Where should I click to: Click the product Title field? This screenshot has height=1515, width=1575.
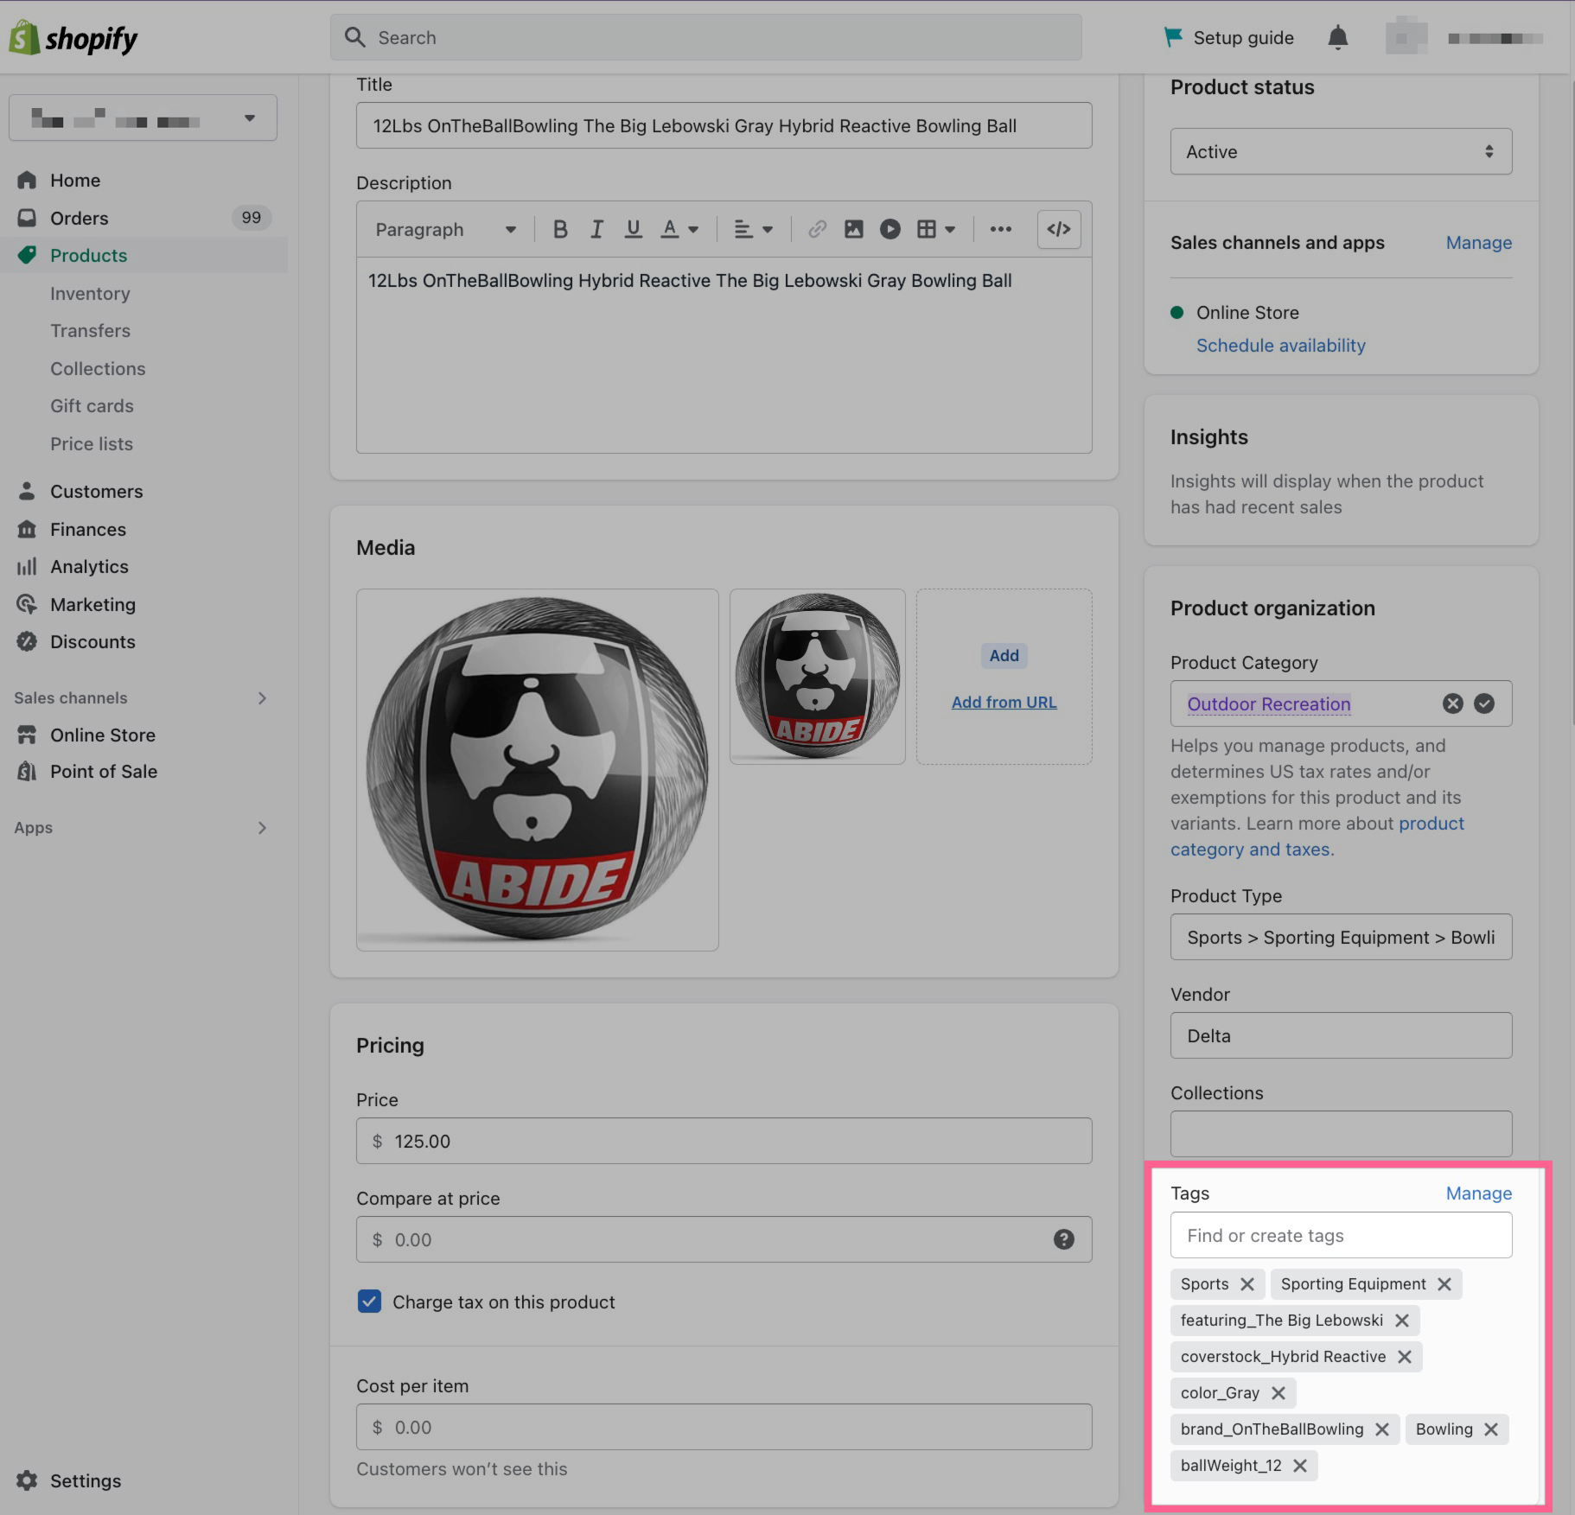[x=724, y=126]
